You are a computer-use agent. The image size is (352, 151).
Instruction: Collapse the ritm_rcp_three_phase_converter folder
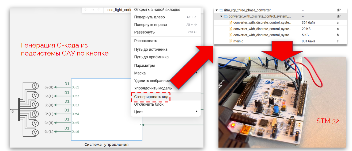coord(217,10)
